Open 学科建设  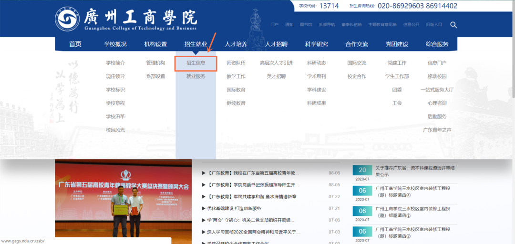[x=316, y=90]
